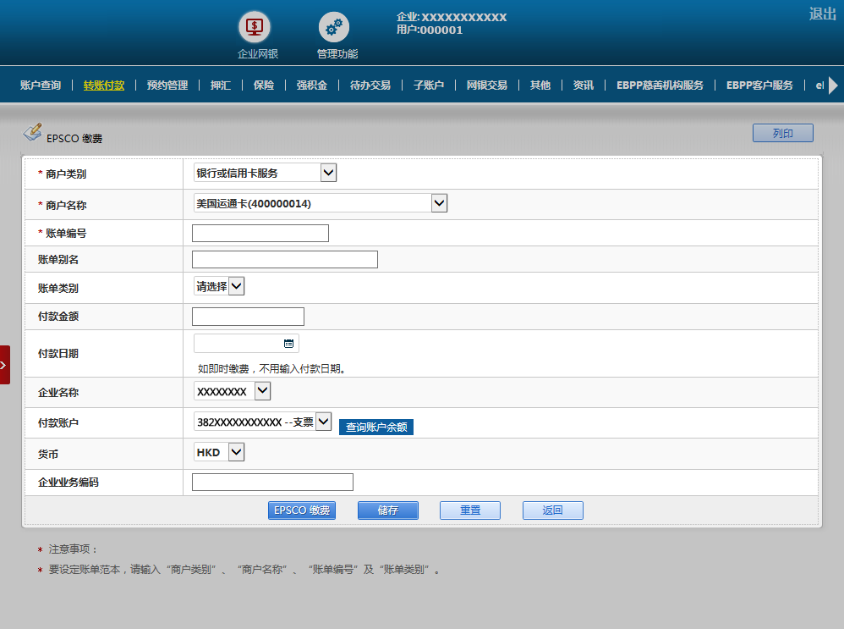Choose currency from the HKD dropdown
The height and width of the screenshot is (629, 844).
click(236, 452)
